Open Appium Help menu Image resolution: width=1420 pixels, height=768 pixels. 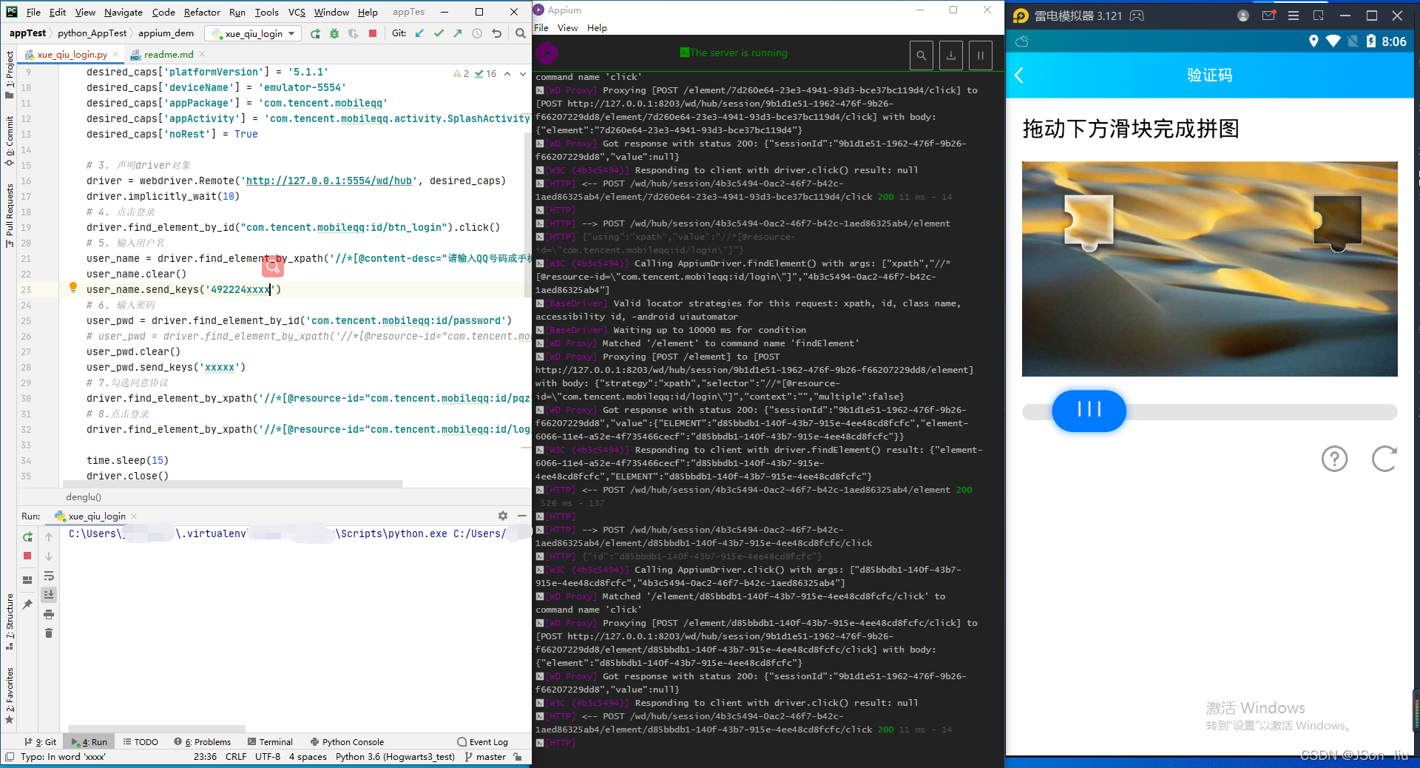pyautogui.click(x=597, y=28)
